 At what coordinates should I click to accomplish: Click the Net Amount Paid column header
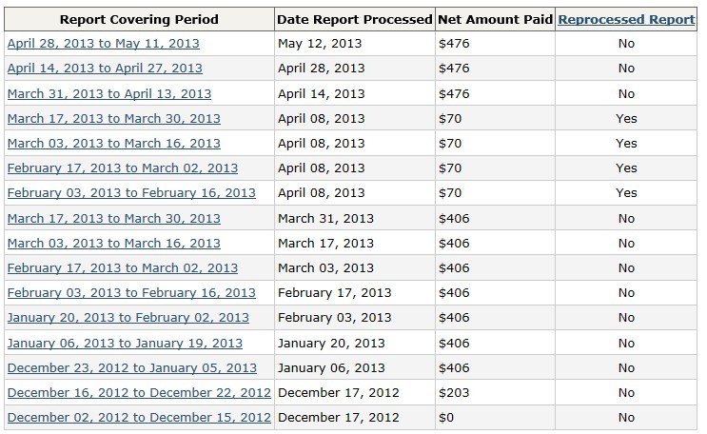493,19
